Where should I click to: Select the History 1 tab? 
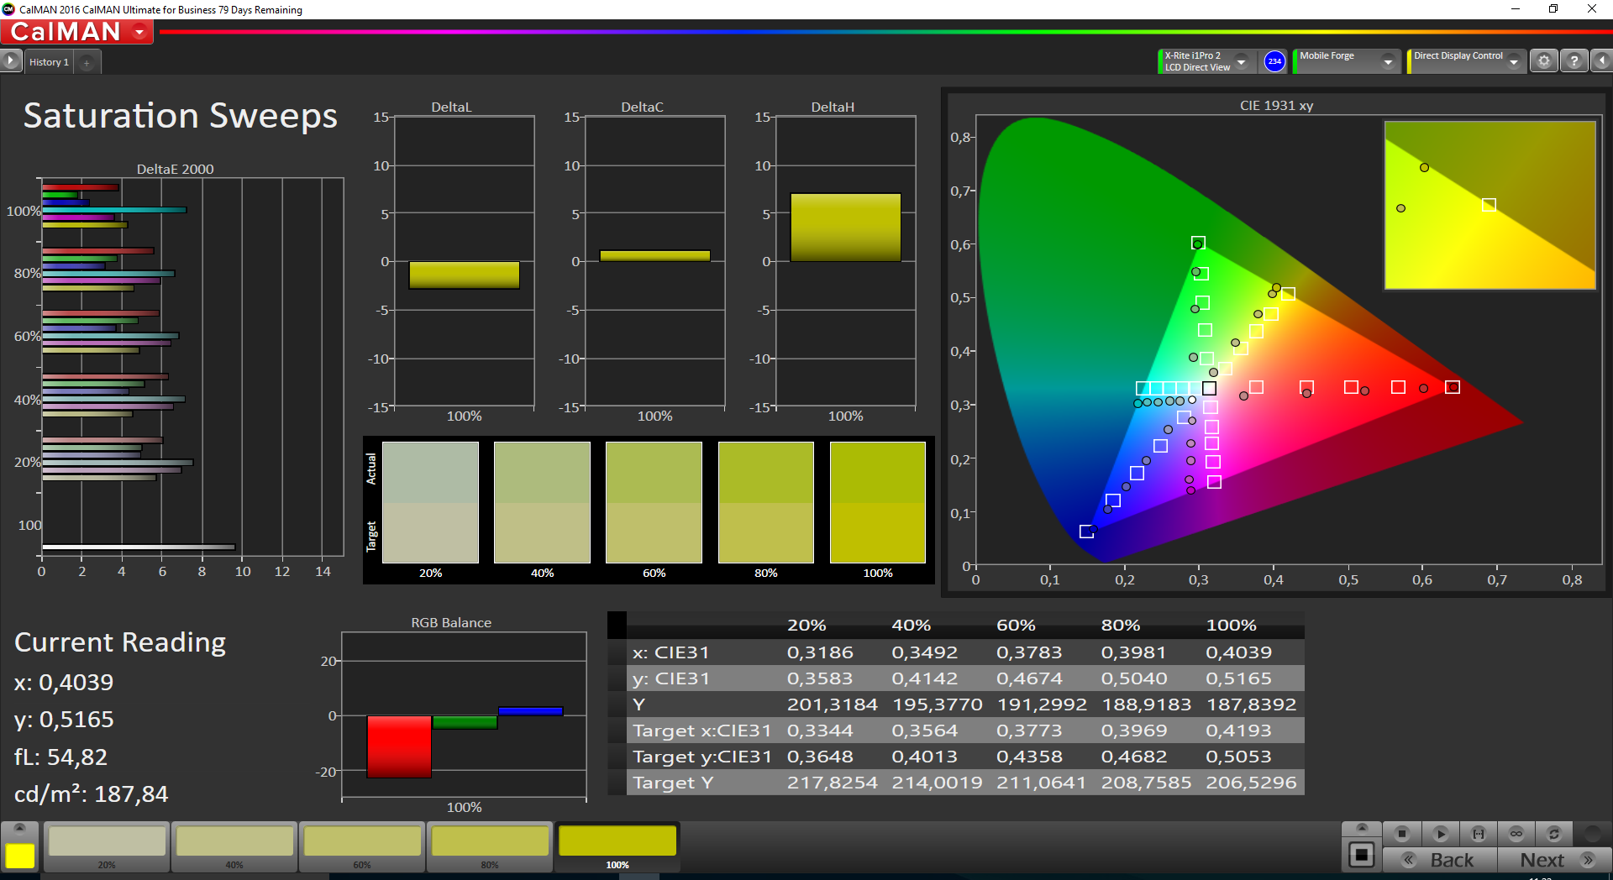49,62
